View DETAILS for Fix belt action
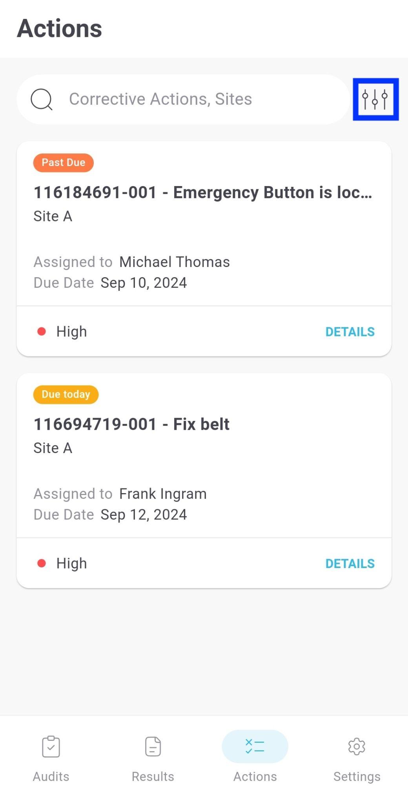The image size is (408, 804). [350, 563]
